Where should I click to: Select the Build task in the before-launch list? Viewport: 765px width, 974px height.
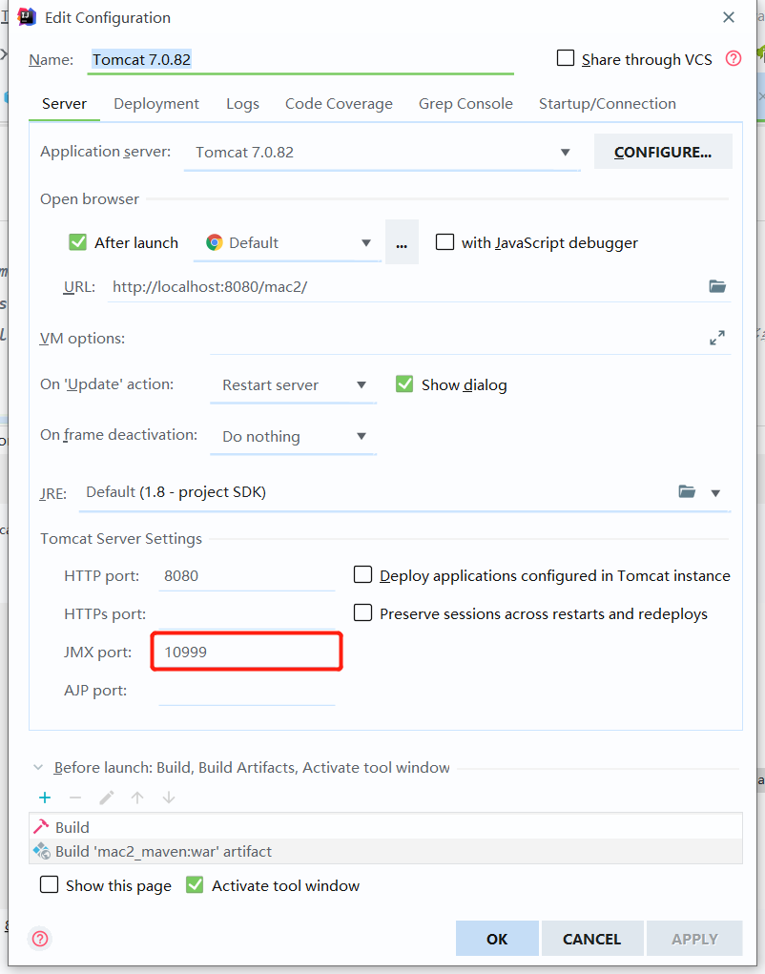tap(385, 827)
